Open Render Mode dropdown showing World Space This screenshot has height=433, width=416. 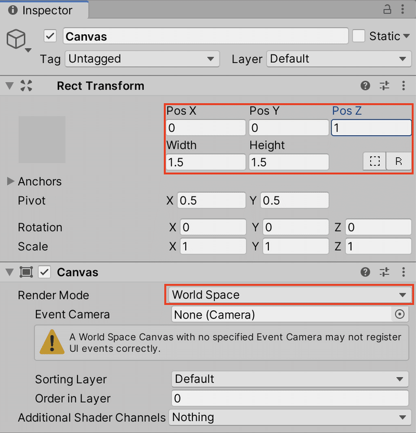click(x=289, y=295)
